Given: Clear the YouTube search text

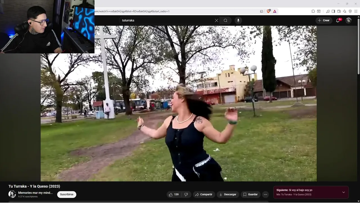Looking at the screenshot, I should tap(217, 20).
